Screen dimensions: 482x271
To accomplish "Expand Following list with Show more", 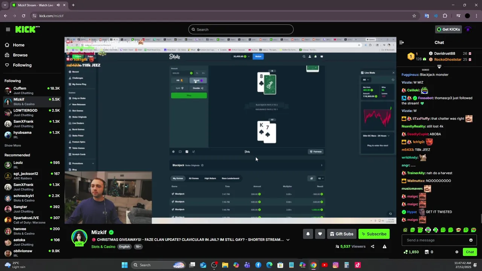I will point(13,146).
